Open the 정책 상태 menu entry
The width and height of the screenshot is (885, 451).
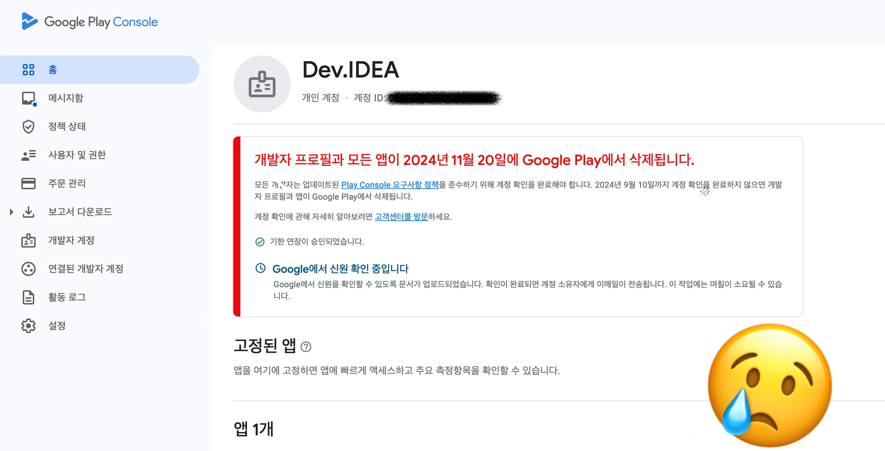click(x=67, y=127)
